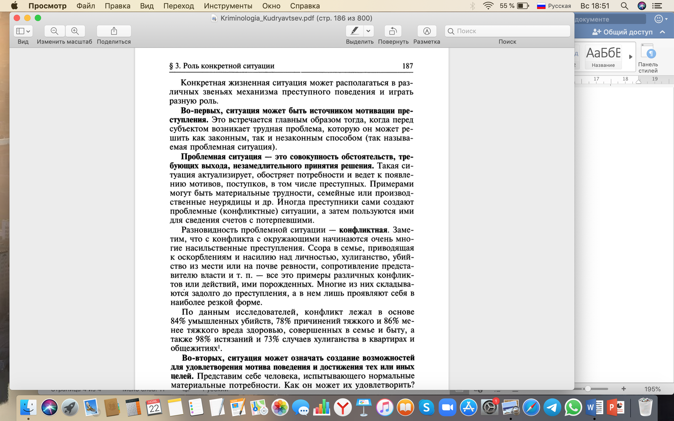
Task: Click Word zoom in plus button
Action: [x=624, y=388]
